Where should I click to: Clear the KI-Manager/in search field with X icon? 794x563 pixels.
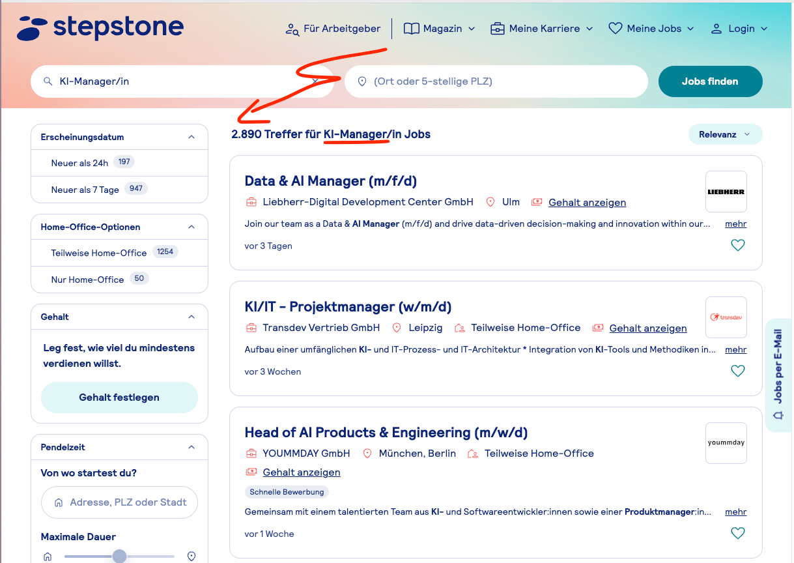315,81
